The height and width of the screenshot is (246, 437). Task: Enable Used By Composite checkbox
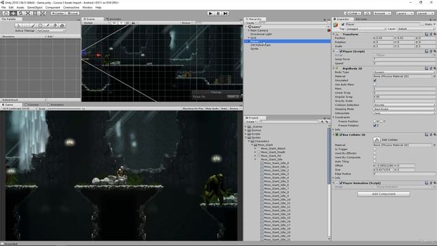(x=375, y=157)
